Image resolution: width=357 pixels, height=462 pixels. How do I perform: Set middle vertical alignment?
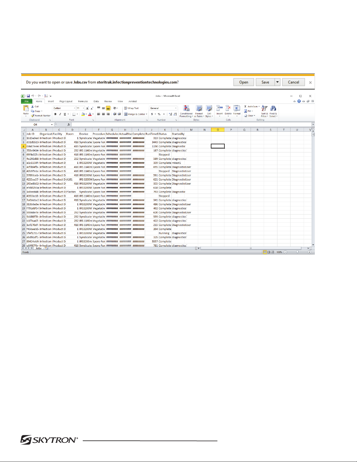103,108
